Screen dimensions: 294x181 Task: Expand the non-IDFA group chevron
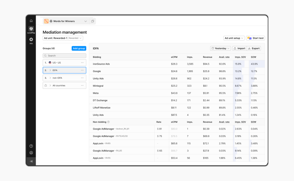pyautogui.click(x=50, y=78)
